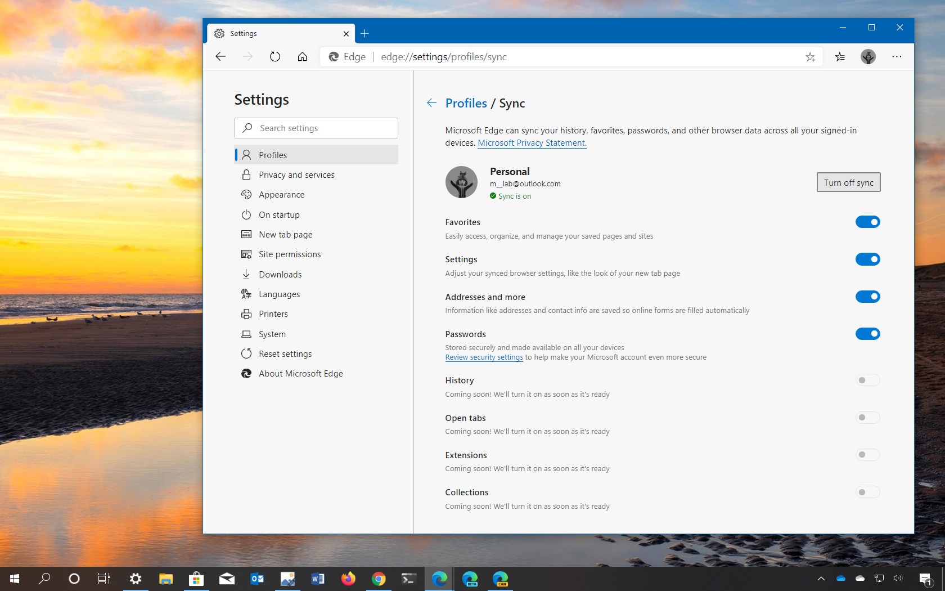945x591 pixels.
Task: Open the New tab page settings
Action: point(285,234)
